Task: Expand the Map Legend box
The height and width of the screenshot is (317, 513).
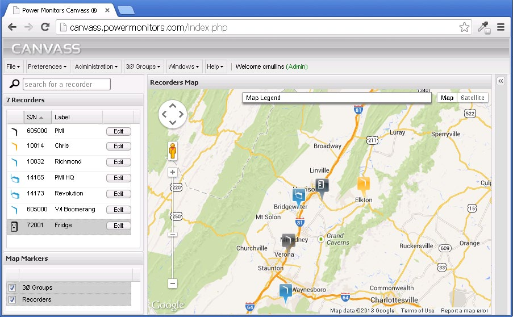Action: (x=337, y=98)
